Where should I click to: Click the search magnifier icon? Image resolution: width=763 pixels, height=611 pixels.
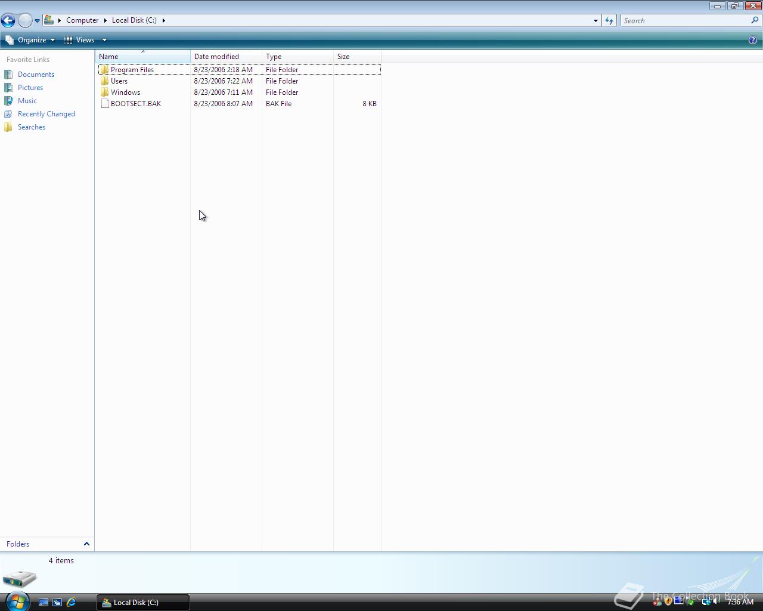pos(755,20)
